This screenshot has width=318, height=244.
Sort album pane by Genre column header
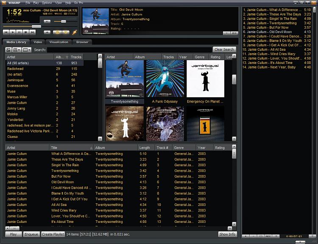[201, 57]
